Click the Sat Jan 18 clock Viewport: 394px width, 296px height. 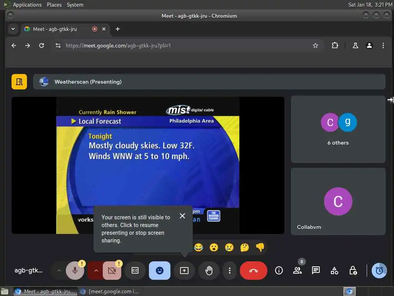[370, 5]
